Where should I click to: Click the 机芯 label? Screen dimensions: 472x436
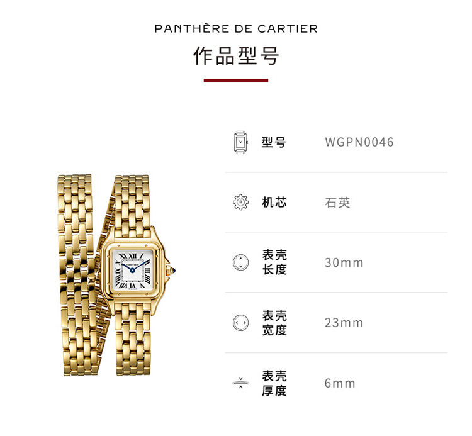pyautogui.click(x=274, y=202)
